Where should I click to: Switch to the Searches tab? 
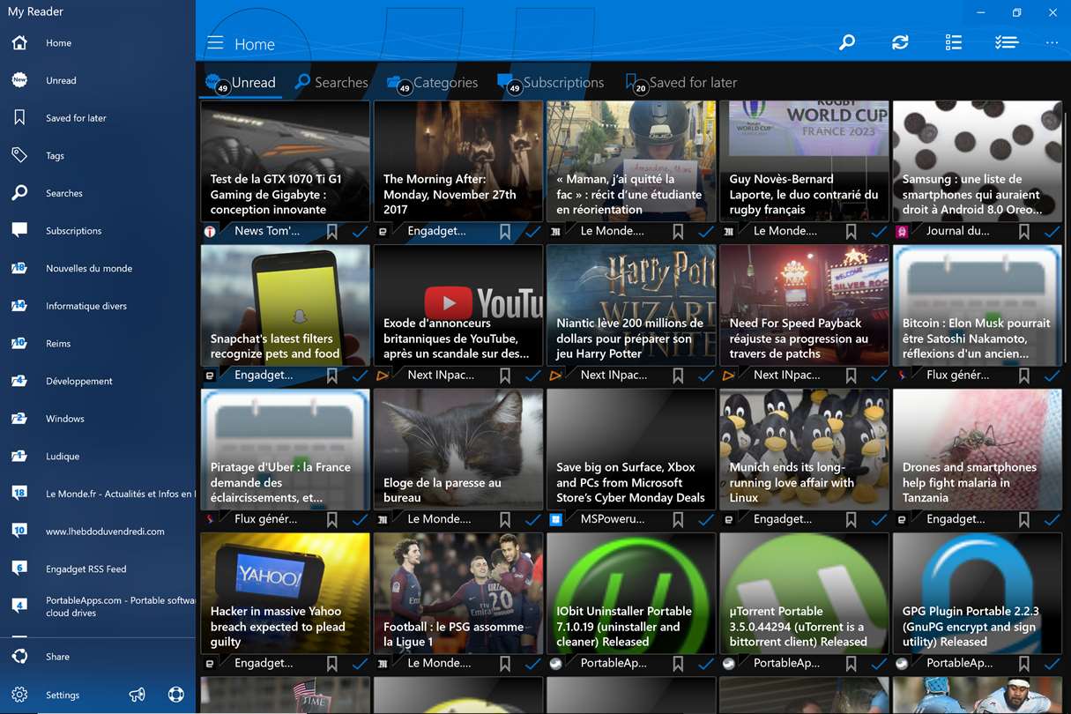coord(331,83)
